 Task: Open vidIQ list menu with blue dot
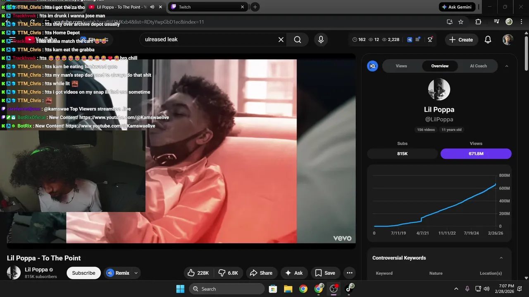pyautogui.click(x=418, y=40)
